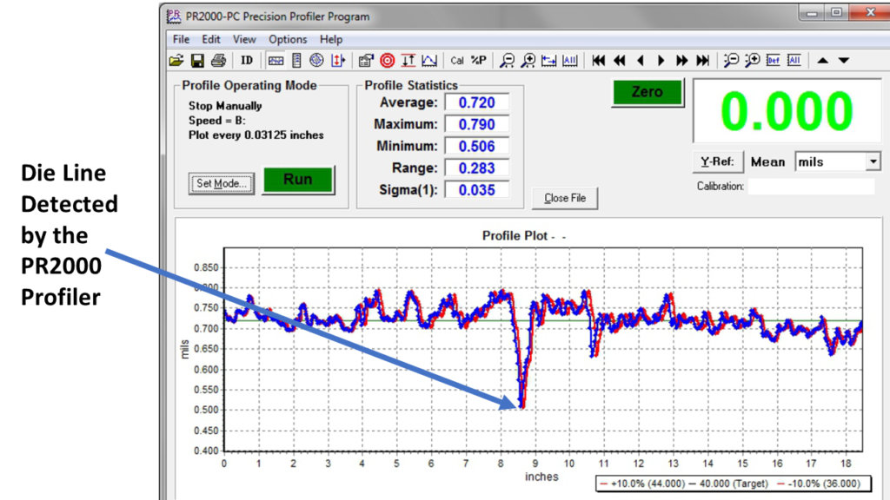890x500 pixels.
Task: Click the Cal calibration toolbar icon
Action: coord(458,60)
